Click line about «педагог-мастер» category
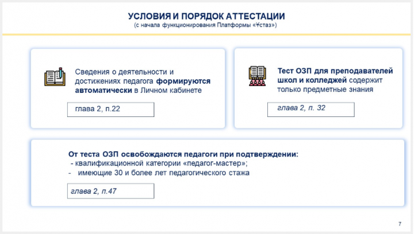The height and width of the screenshot is (234, 414). [x=159, y=163]
